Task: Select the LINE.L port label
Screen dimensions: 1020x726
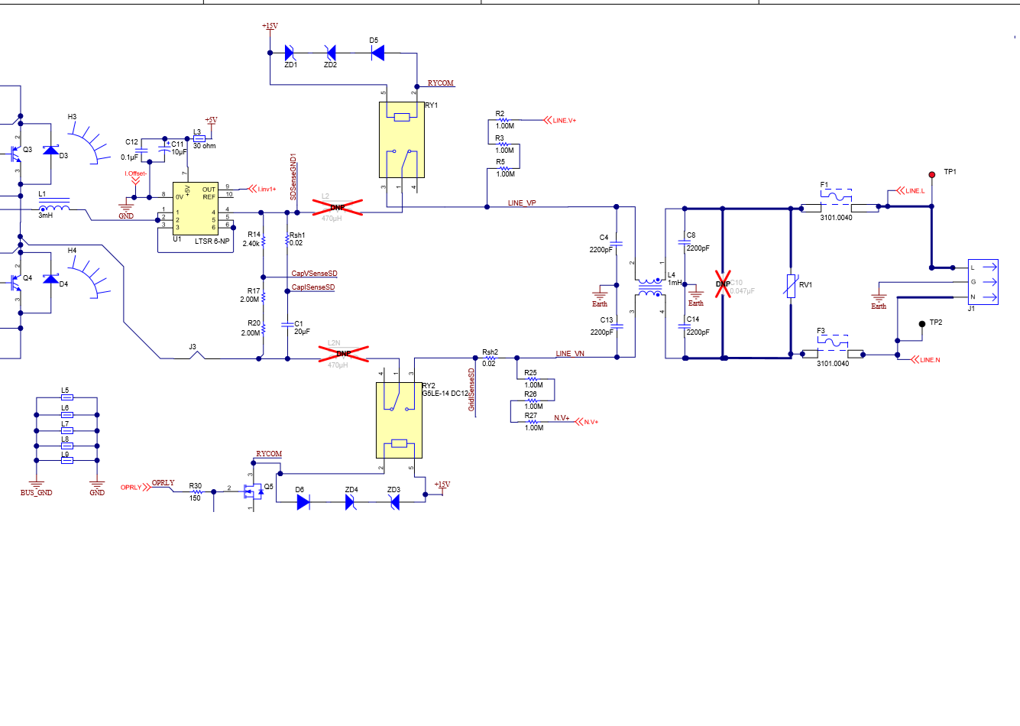Action: [x=910, y=191]
